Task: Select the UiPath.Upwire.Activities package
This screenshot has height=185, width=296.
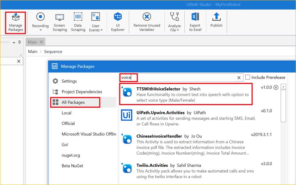Action: click(x=196, y=118)
